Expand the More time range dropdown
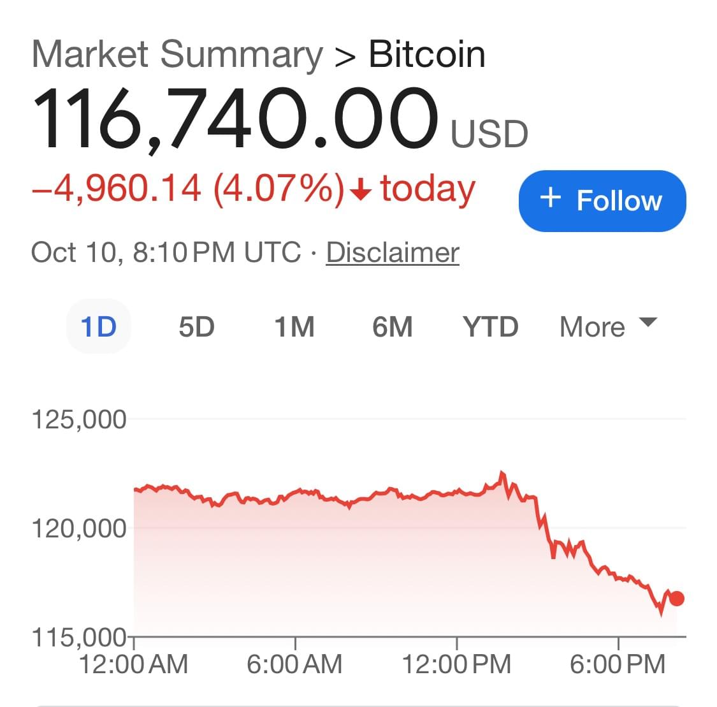 (607, 326)
